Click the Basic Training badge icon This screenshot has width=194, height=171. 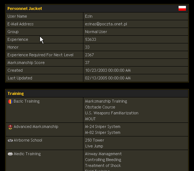click(10, 101)
